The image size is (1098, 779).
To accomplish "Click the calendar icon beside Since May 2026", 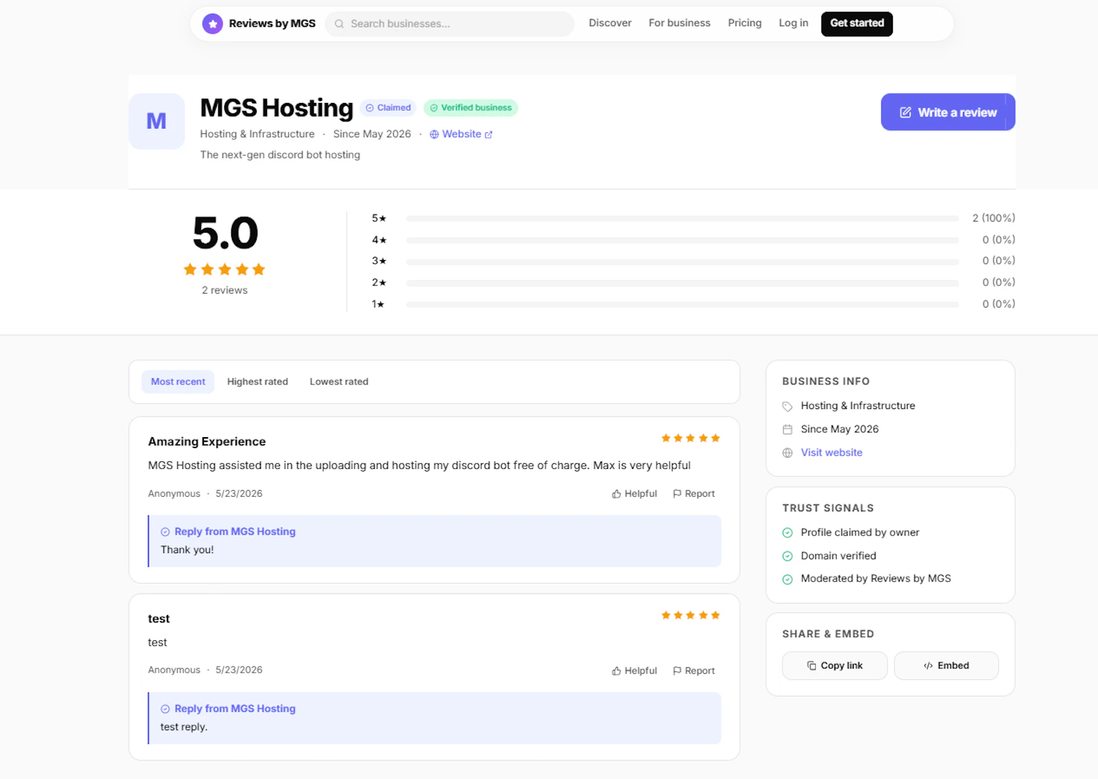I will coord(787,430).
